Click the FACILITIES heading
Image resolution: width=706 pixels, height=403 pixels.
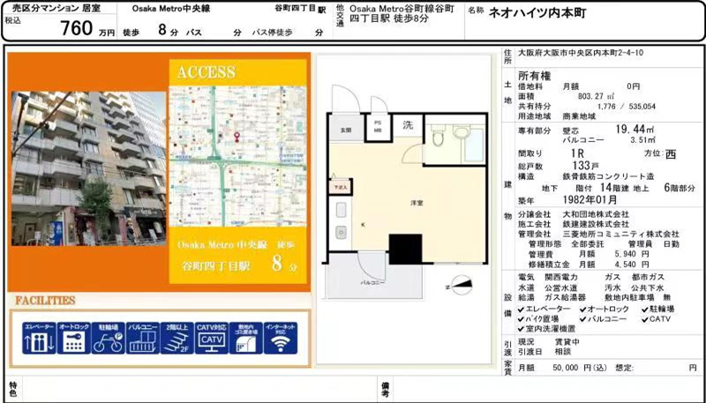coord(45,301)
